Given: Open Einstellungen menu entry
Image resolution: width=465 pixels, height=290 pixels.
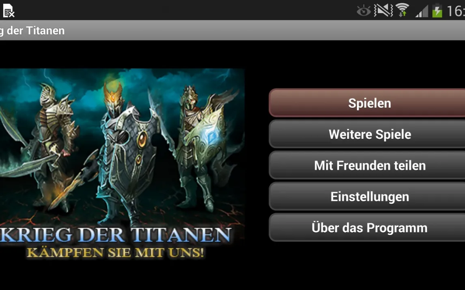Looking at the screenshot, I should click(367, 196).
